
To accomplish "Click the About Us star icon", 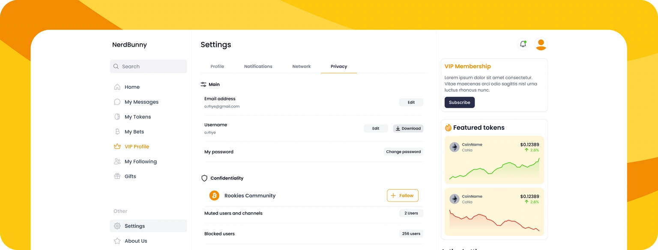I will point(117,241).
